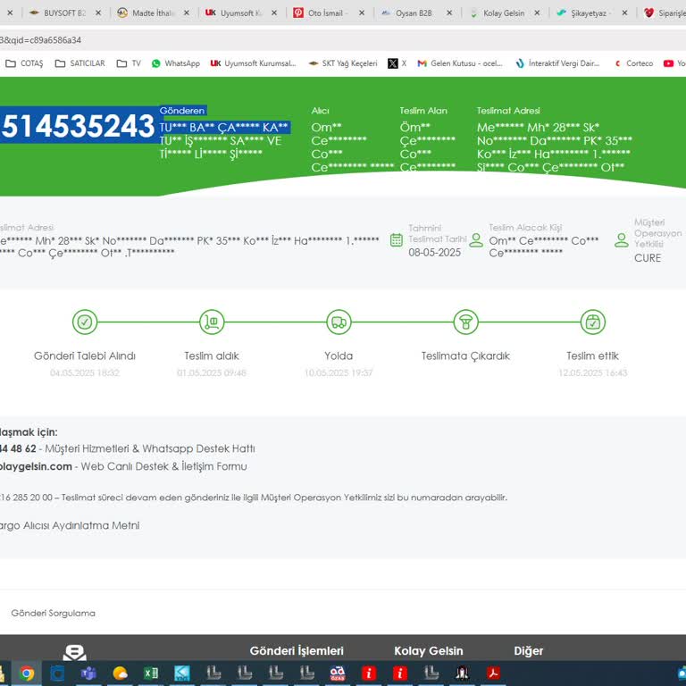Click the Gönderen label in the header
686x686 pixels.
(182, 111)
